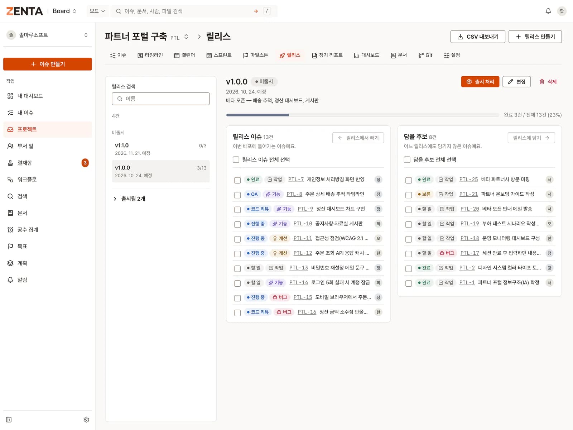The width and height of the screenshot is (573, 430).
Task: Select checkbox for candidate PTL-17
Action: (409, 254)
